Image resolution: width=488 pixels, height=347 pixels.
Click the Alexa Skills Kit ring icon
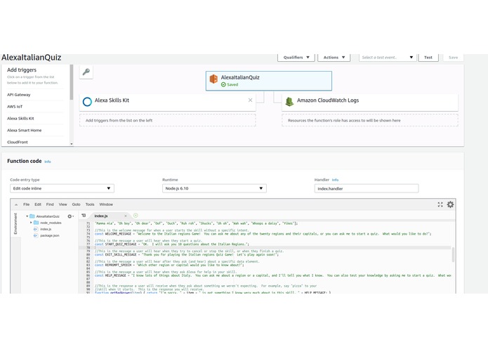click(x=87, y=101)
